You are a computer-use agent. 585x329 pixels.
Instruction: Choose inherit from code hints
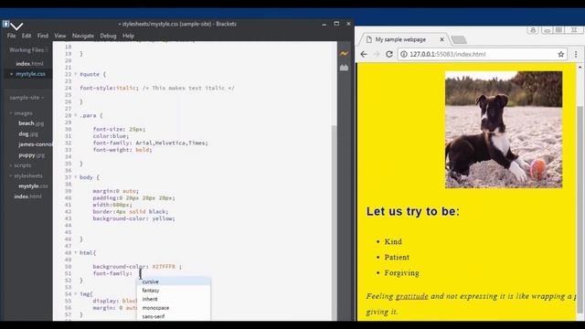pos(174,299)
